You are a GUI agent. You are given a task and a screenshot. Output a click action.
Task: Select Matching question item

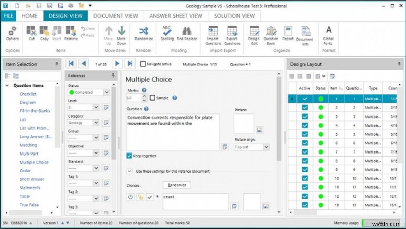click(28, 145)
